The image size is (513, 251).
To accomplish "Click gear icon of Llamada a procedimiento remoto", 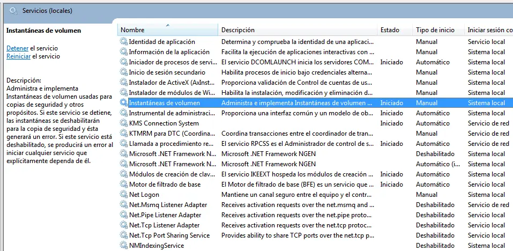I will [x=124, y=143].
